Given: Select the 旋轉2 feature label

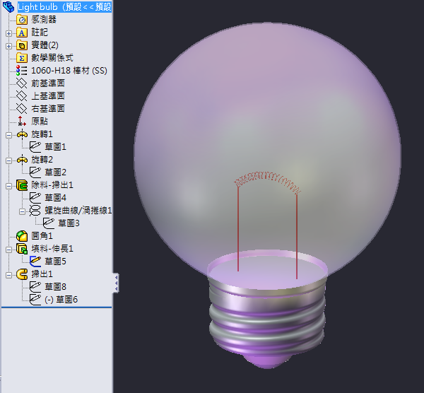Looking at the screenshot, I should pyautogui.click(x=42, y=159).
